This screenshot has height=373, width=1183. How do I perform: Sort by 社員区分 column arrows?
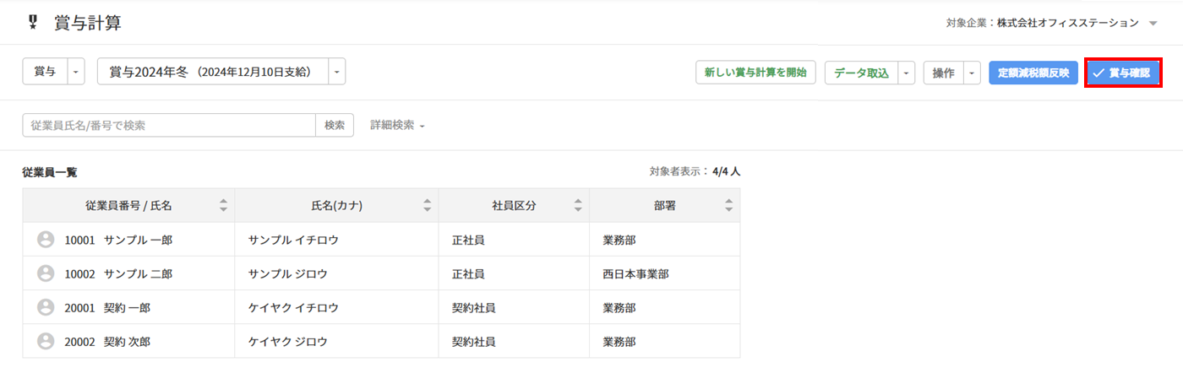pyautogui.click(x=578, y=205)
